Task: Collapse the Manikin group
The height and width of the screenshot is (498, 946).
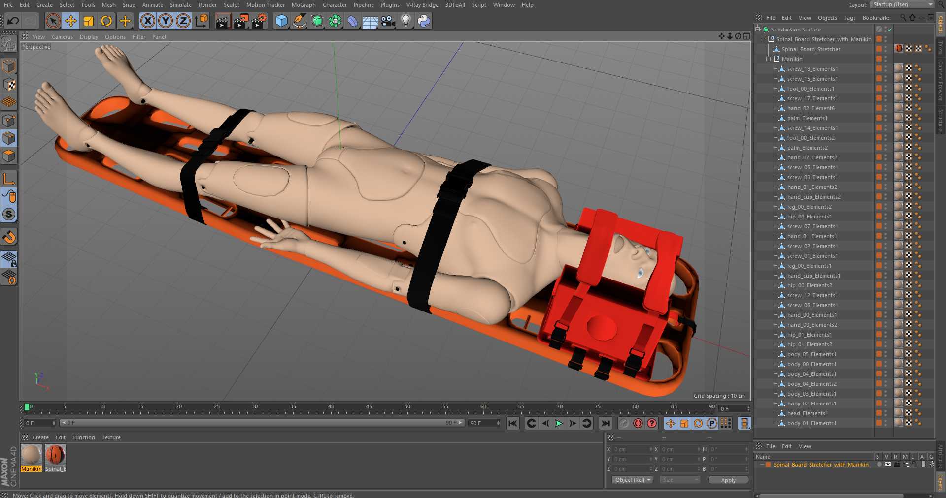Action: pyautogui.click(x=768, y=59)
